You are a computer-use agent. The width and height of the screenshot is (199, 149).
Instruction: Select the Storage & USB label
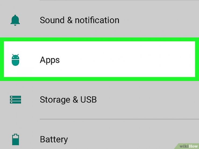[68, 100]
